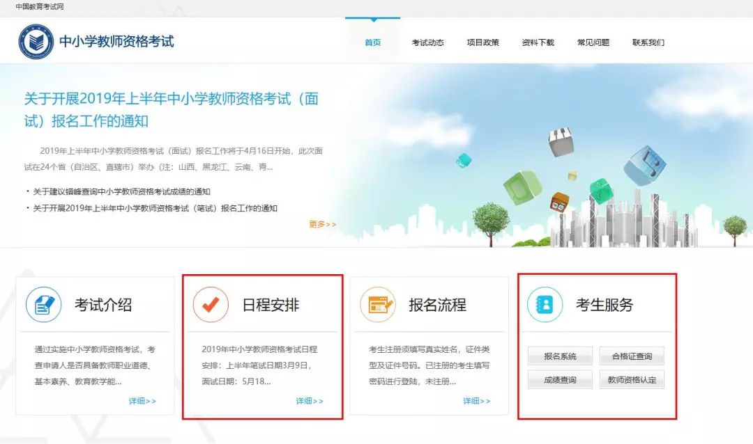Visit the 联系我们 navigation item
This screenshot has height=444, width=753.
[648, 42]
